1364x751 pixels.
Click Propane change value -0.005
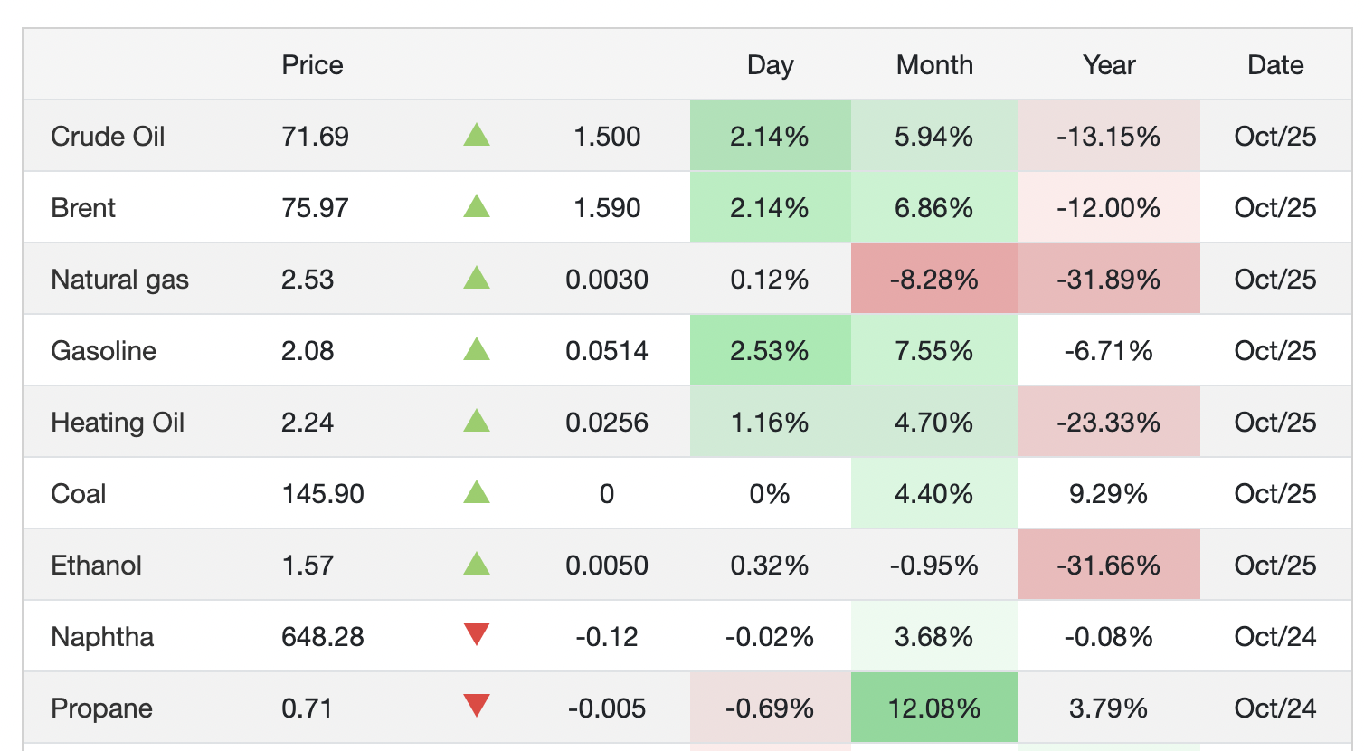(607, 708)
